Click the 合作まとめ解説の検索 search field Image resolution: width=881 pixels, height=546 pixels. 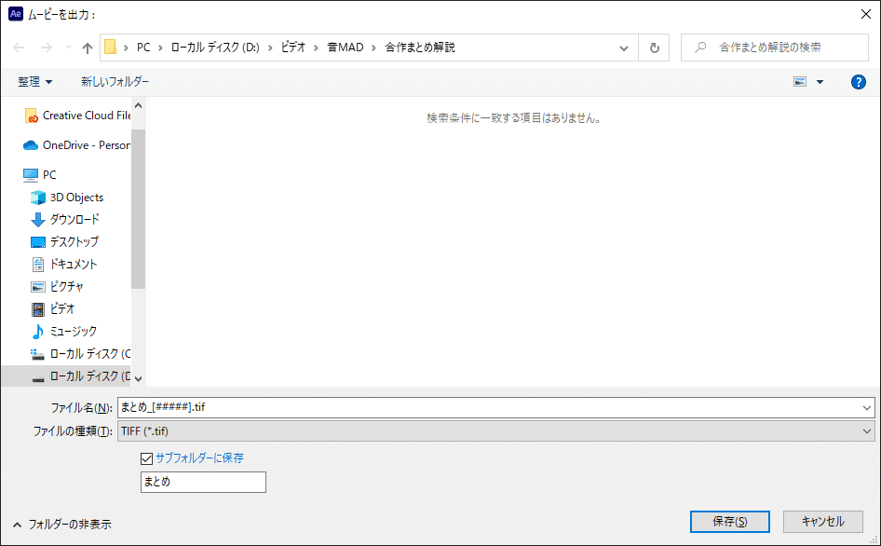(775, 48)
